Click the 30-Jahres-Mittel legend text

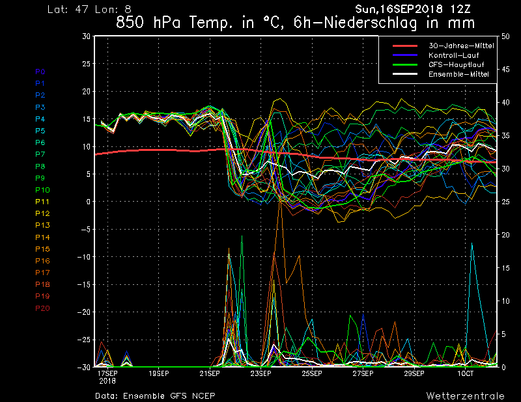pyautogui.click(x=461, y=46)
